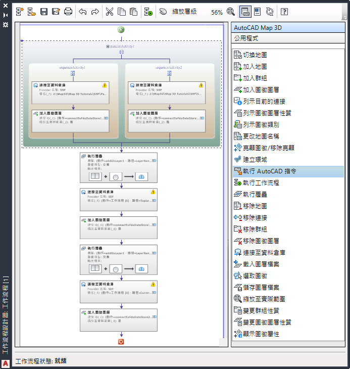This screenshot has width=350, height=369.
Task: Open binding editor on first 執行覆疊 node
Action: click(154, 161)
